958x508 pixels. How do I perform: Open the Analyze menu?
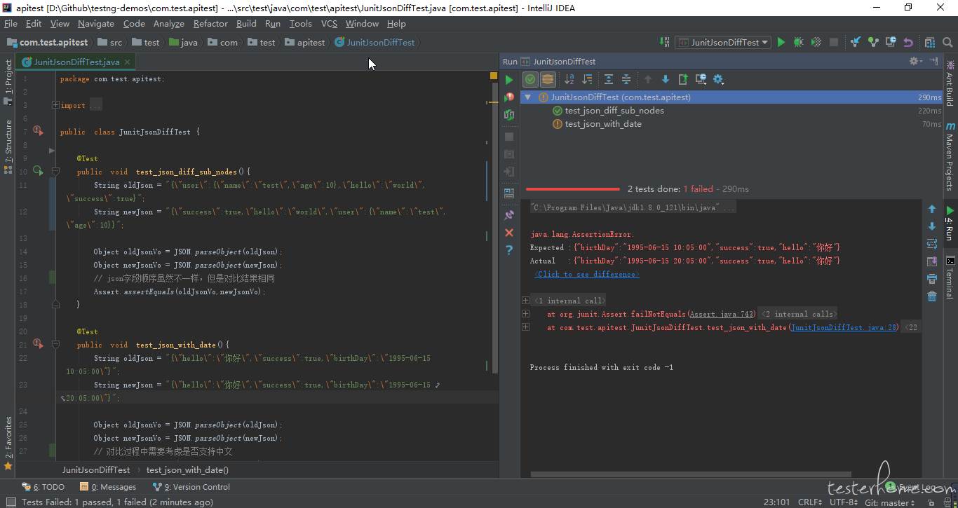point(168,23)
